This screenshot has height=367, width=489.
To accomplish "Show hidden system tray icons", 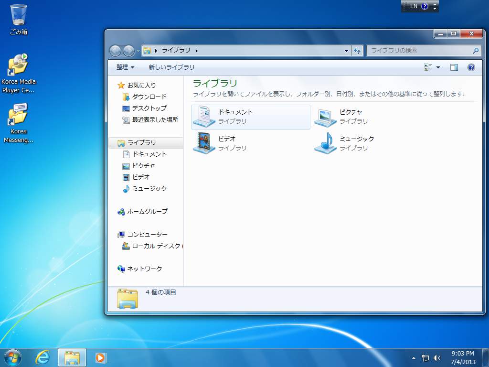I will tap(414, 358).
